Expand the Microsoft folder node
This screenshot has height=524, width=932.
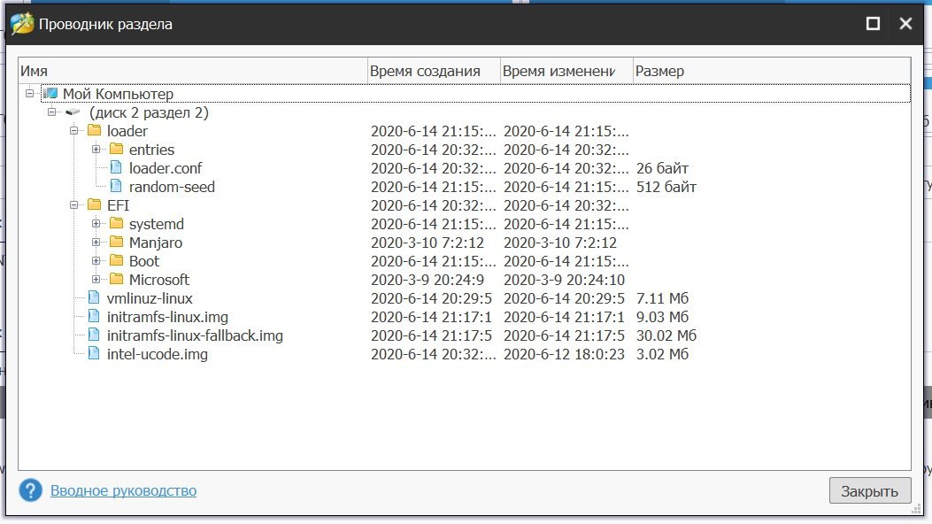pyautogui.click(x=96, y=279)
